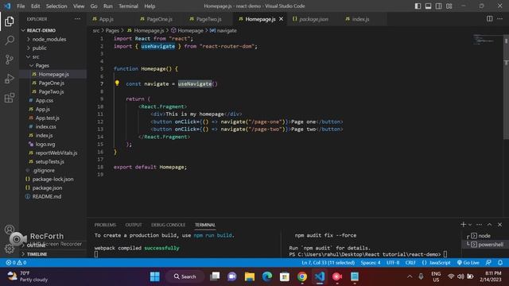The width and height of the screenshot is (509, 286).
Task: Split the editor to the right
Action: [490, 19]
